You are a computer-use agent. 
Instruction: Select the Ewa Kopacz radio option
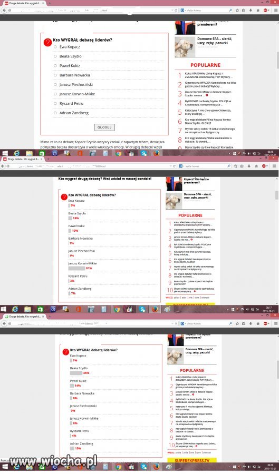[x=55, y=47]
